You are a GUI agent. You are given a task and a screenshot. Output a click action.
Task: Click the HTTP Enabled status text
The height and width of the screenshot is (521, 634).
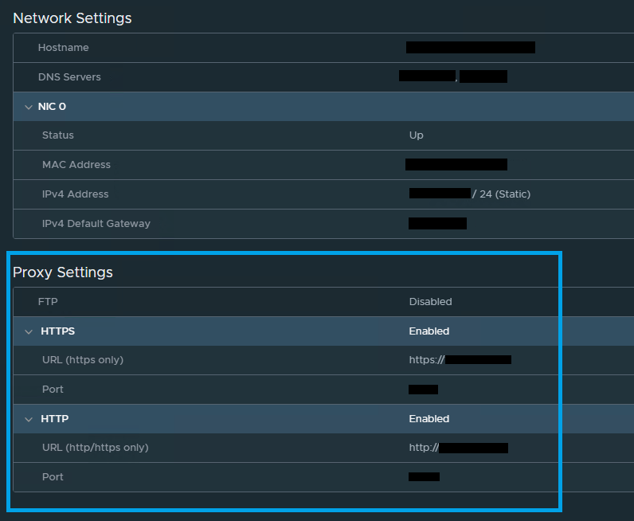click(429, 419)
